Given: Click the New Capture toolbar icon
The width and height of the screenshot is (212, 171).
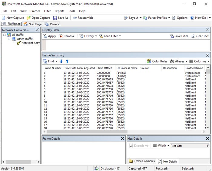Looking at the screenshot, I should point(3,18).
